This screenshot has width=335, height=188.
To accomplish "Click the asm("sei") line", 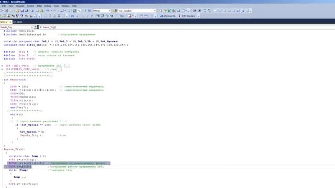I will point(19,108).
